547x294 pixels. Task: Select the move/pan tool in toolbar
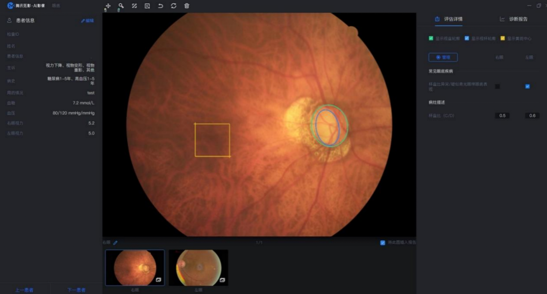[108, 6]
